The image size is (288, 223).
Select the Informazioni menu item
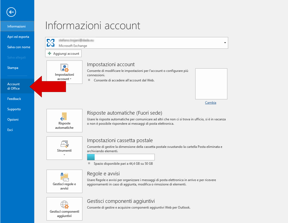click(17, 26)
